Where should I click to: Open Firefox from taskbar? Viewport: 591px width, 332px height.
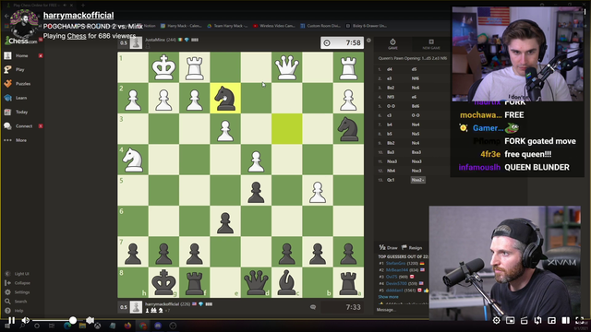click(x=127, y=326)
